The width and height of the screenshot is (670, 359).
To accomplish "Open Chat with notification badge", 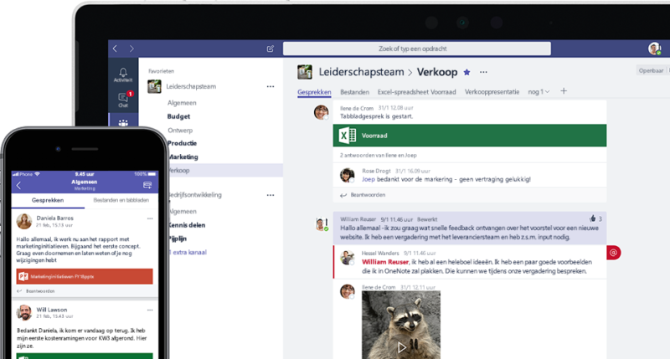I will [x=123, y=100].
